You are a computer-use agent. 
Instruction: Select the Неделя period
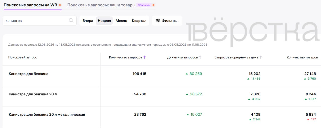104,21
